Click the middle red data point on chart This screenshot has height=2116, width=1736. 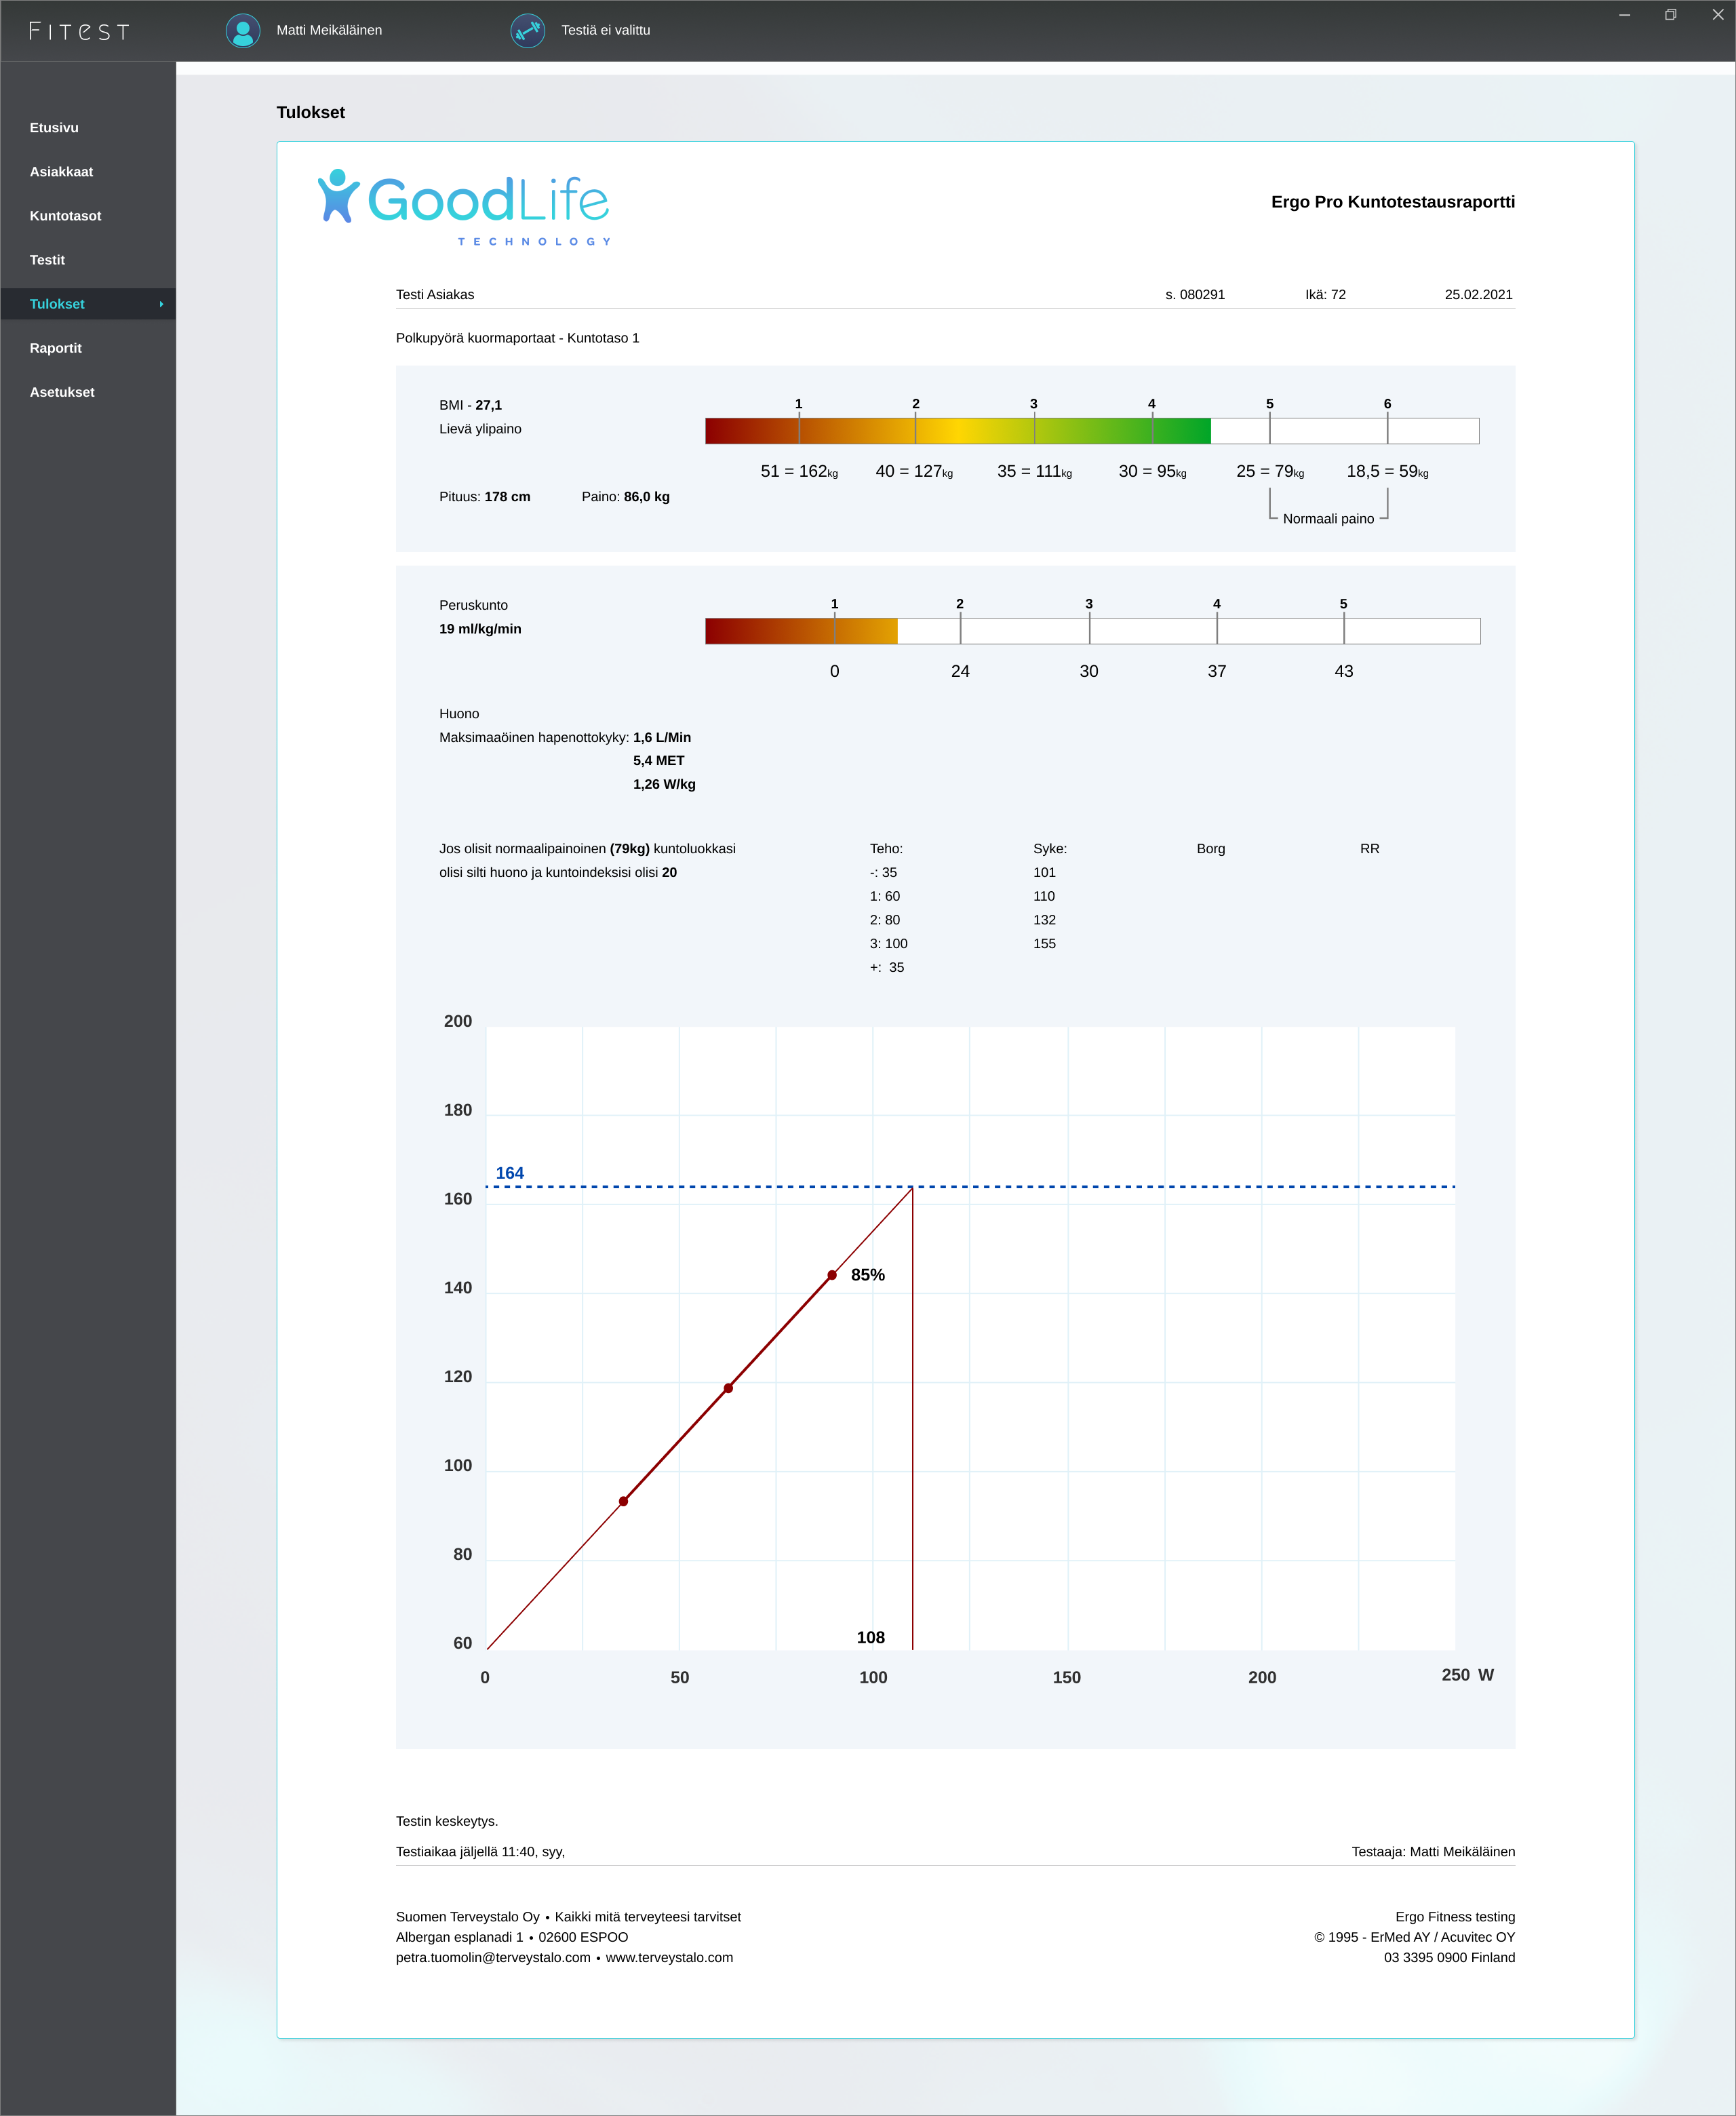[728, 1388]
